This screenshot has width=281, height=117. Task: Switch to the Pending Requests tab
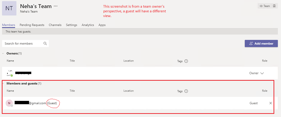click(32, 25)
